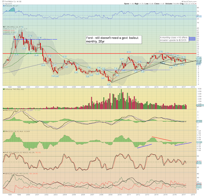The height and width of the screenshot is (196, 204).
Task: Click the 4.90 low label near 2003
Action: [57, 76]
